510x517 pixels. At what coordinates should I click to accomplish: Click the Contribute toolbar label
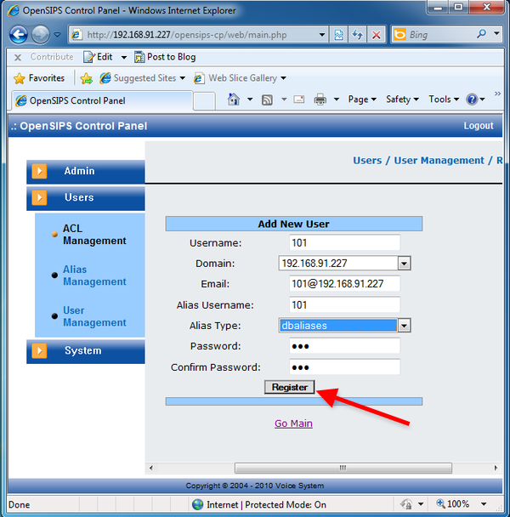(52, 57)
